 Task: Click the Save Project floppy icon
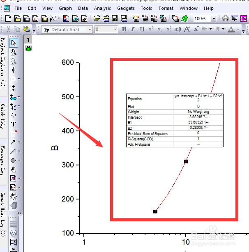click(115, 18)
